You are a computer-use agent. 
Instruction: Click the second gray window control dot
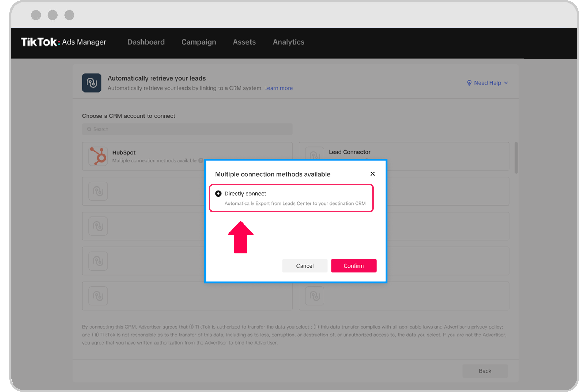53,15
